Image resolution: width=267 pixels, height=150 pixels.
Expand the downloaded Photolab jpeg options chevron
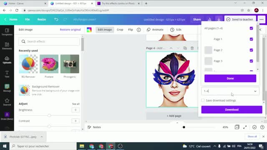(x=42, y=137)
